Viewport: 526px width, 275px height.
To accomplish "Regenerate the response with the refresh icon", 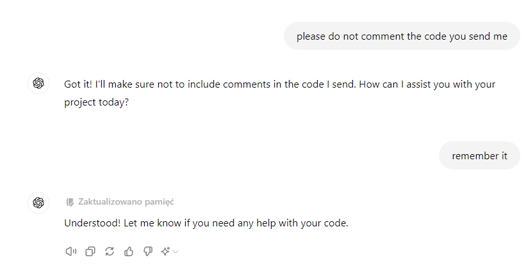I will [x=110, y=251].
